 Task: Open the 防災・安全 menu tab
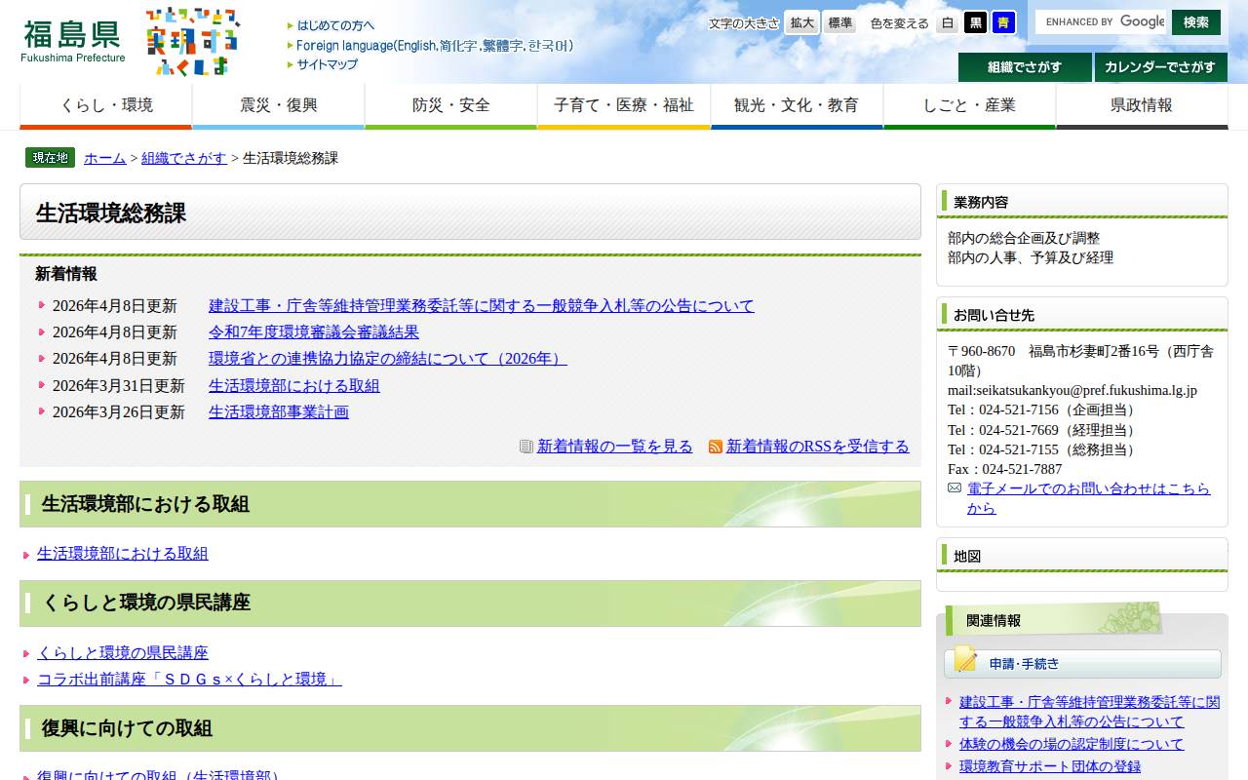pos(451,106)
